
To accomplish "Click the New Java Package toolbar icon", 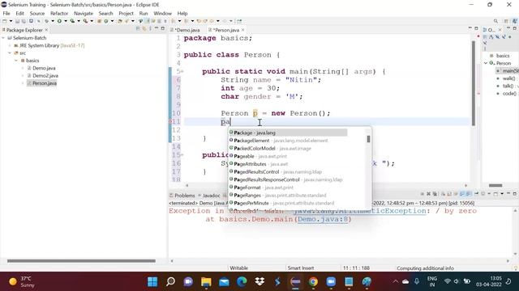I will (x=99, y=21).
